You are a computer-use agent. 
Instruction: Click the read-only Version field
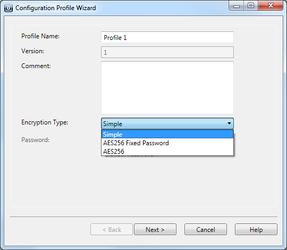click(x=167, y=52)
